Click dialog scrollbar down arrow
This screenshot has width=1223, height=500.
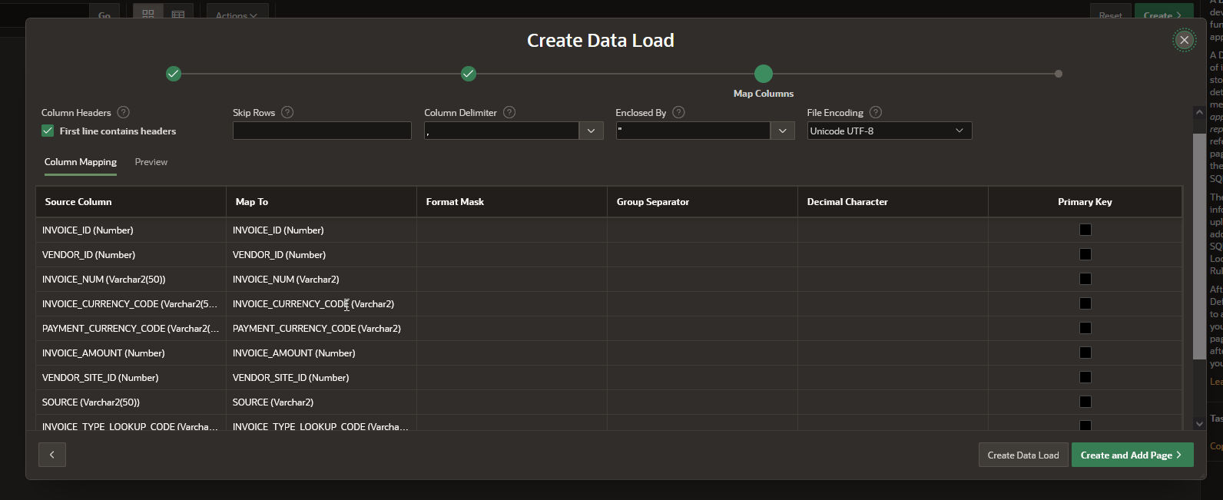point(1199,423)
